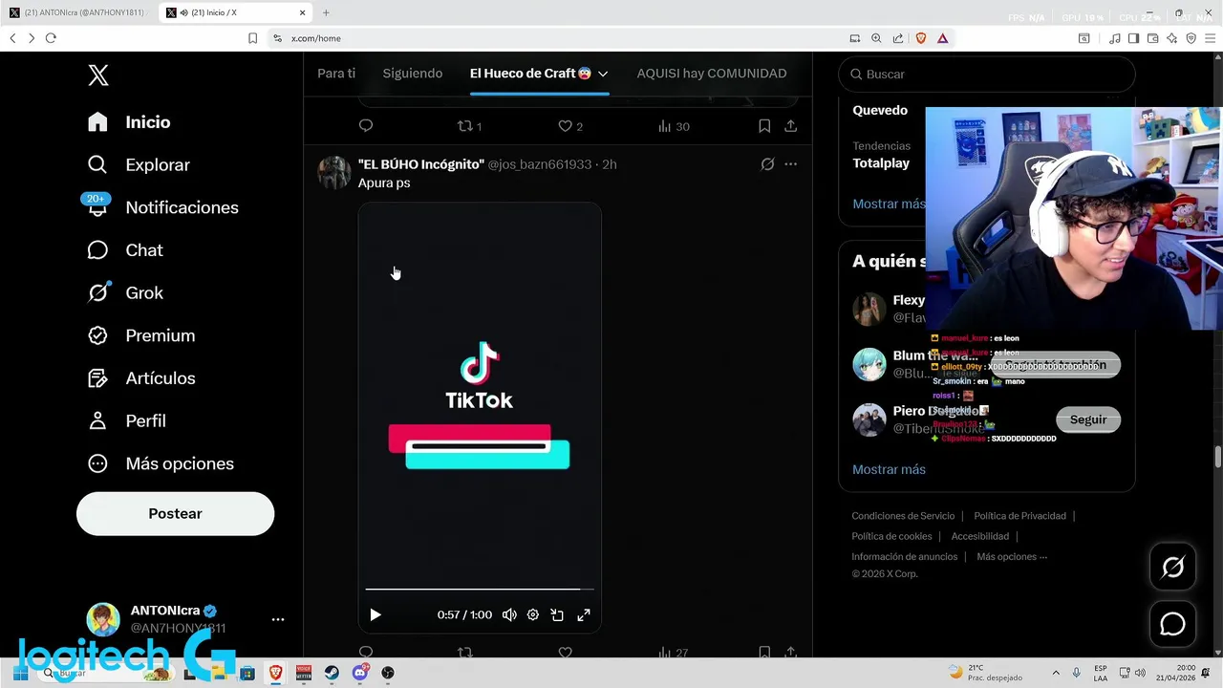This screenshot has width=1223, height=688.
Task: Click the X logo in the sidebar
Action: [98, 75]
